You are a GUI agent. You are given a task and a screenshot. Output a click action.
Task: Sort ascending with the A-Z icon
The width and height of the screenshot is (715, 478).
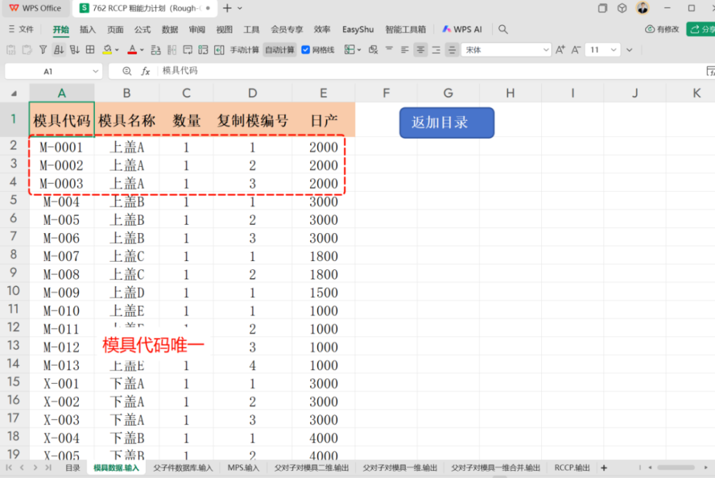coord(59,50)
